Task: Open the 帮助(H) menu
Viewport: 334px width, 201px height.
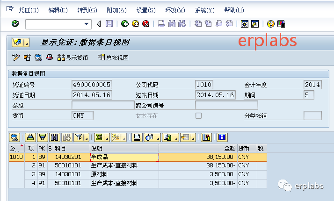Action: [x=234, y=10]
